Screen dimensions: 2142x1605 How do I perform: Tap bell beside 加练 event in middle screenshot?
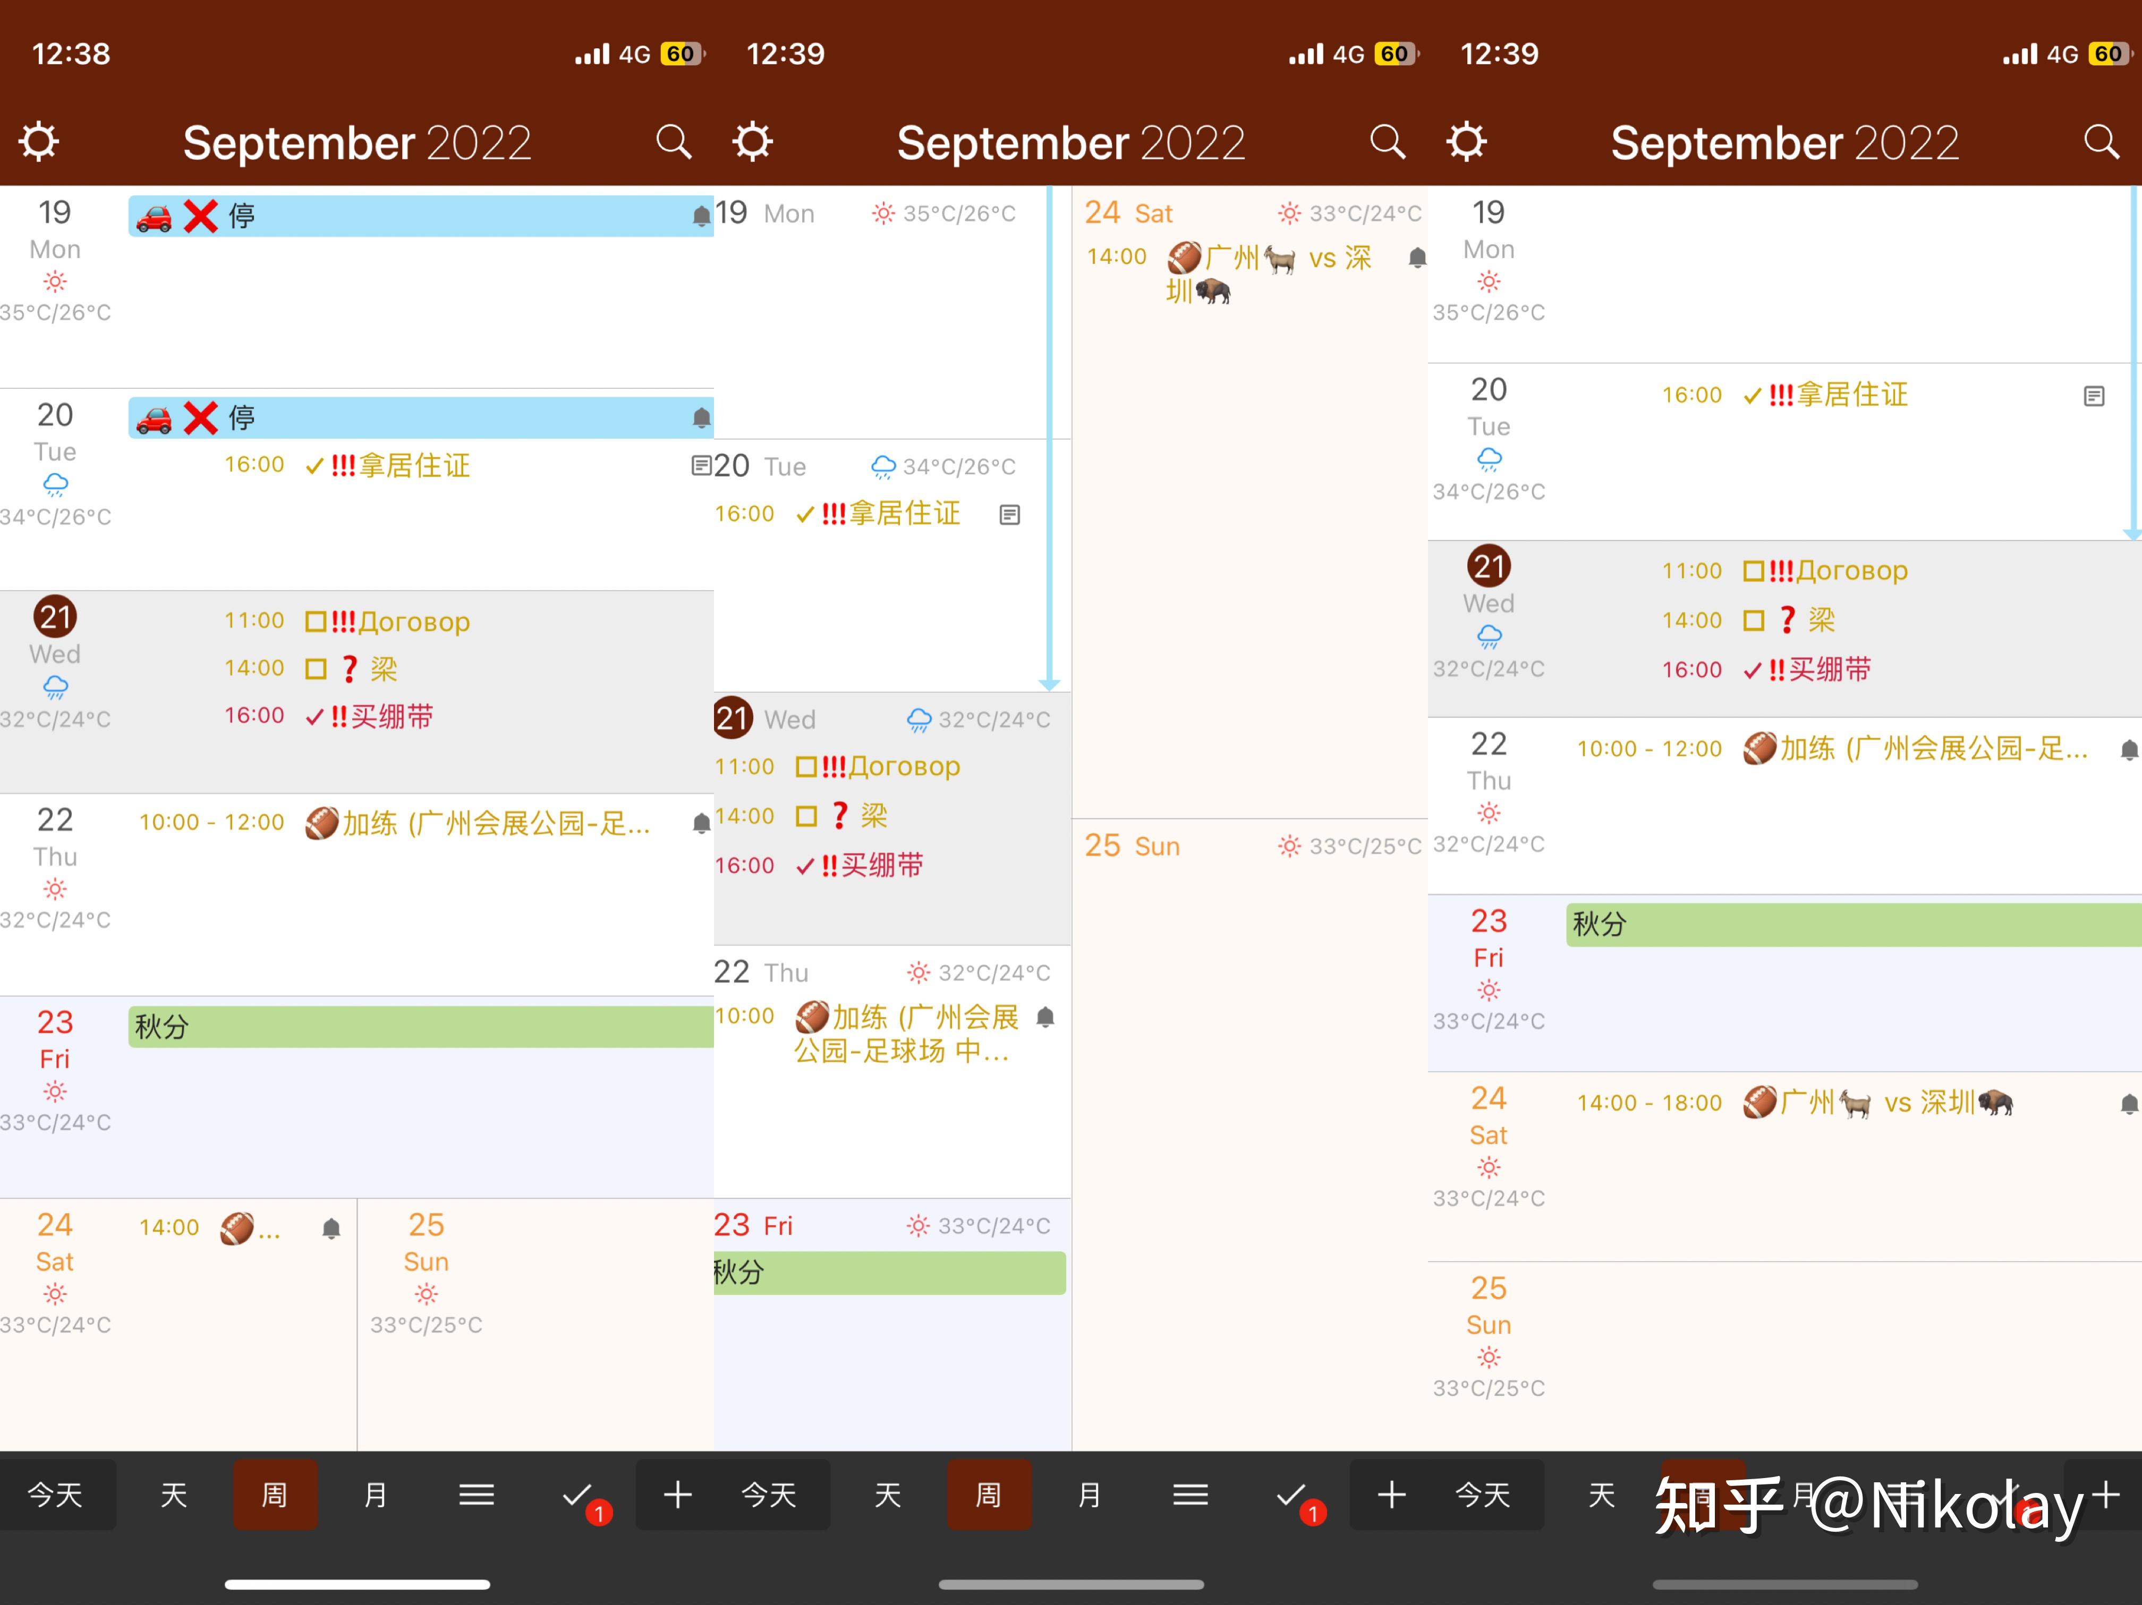pyautogui.click(x=1046, y=1018)
